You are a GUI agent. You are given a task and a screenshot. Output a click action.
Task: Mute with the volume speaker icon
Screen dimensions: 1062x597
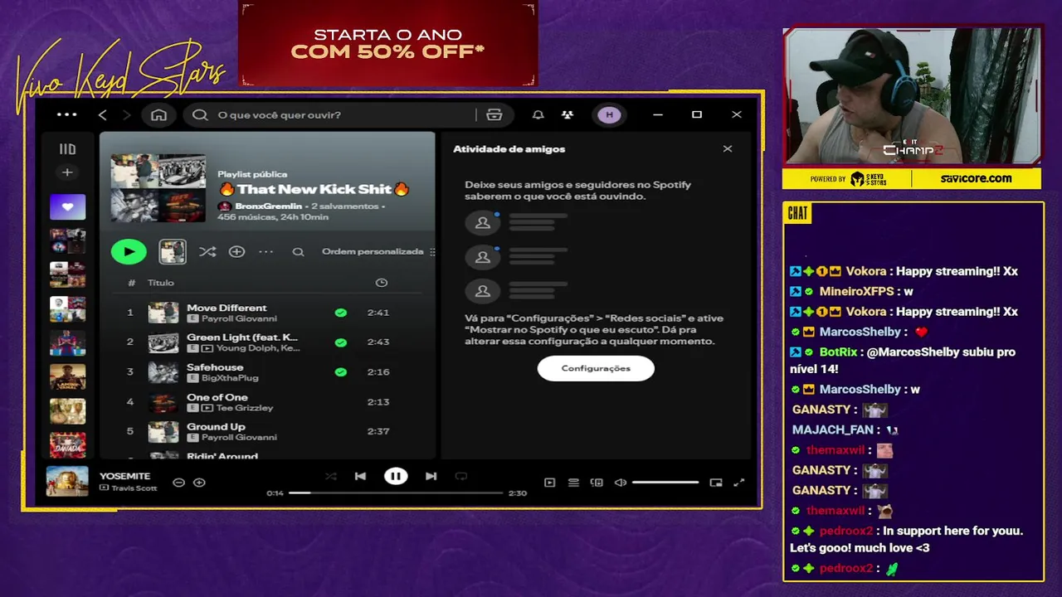tap(620, 483)
